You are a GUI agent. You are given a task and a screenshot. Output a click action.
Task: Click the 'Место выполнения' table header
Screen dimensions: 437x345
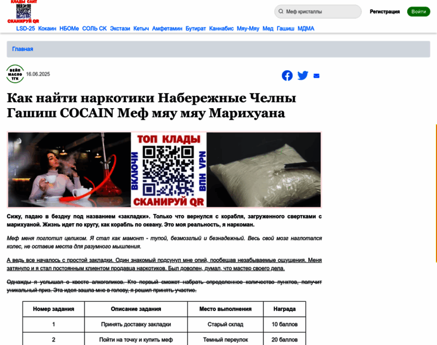225,309
